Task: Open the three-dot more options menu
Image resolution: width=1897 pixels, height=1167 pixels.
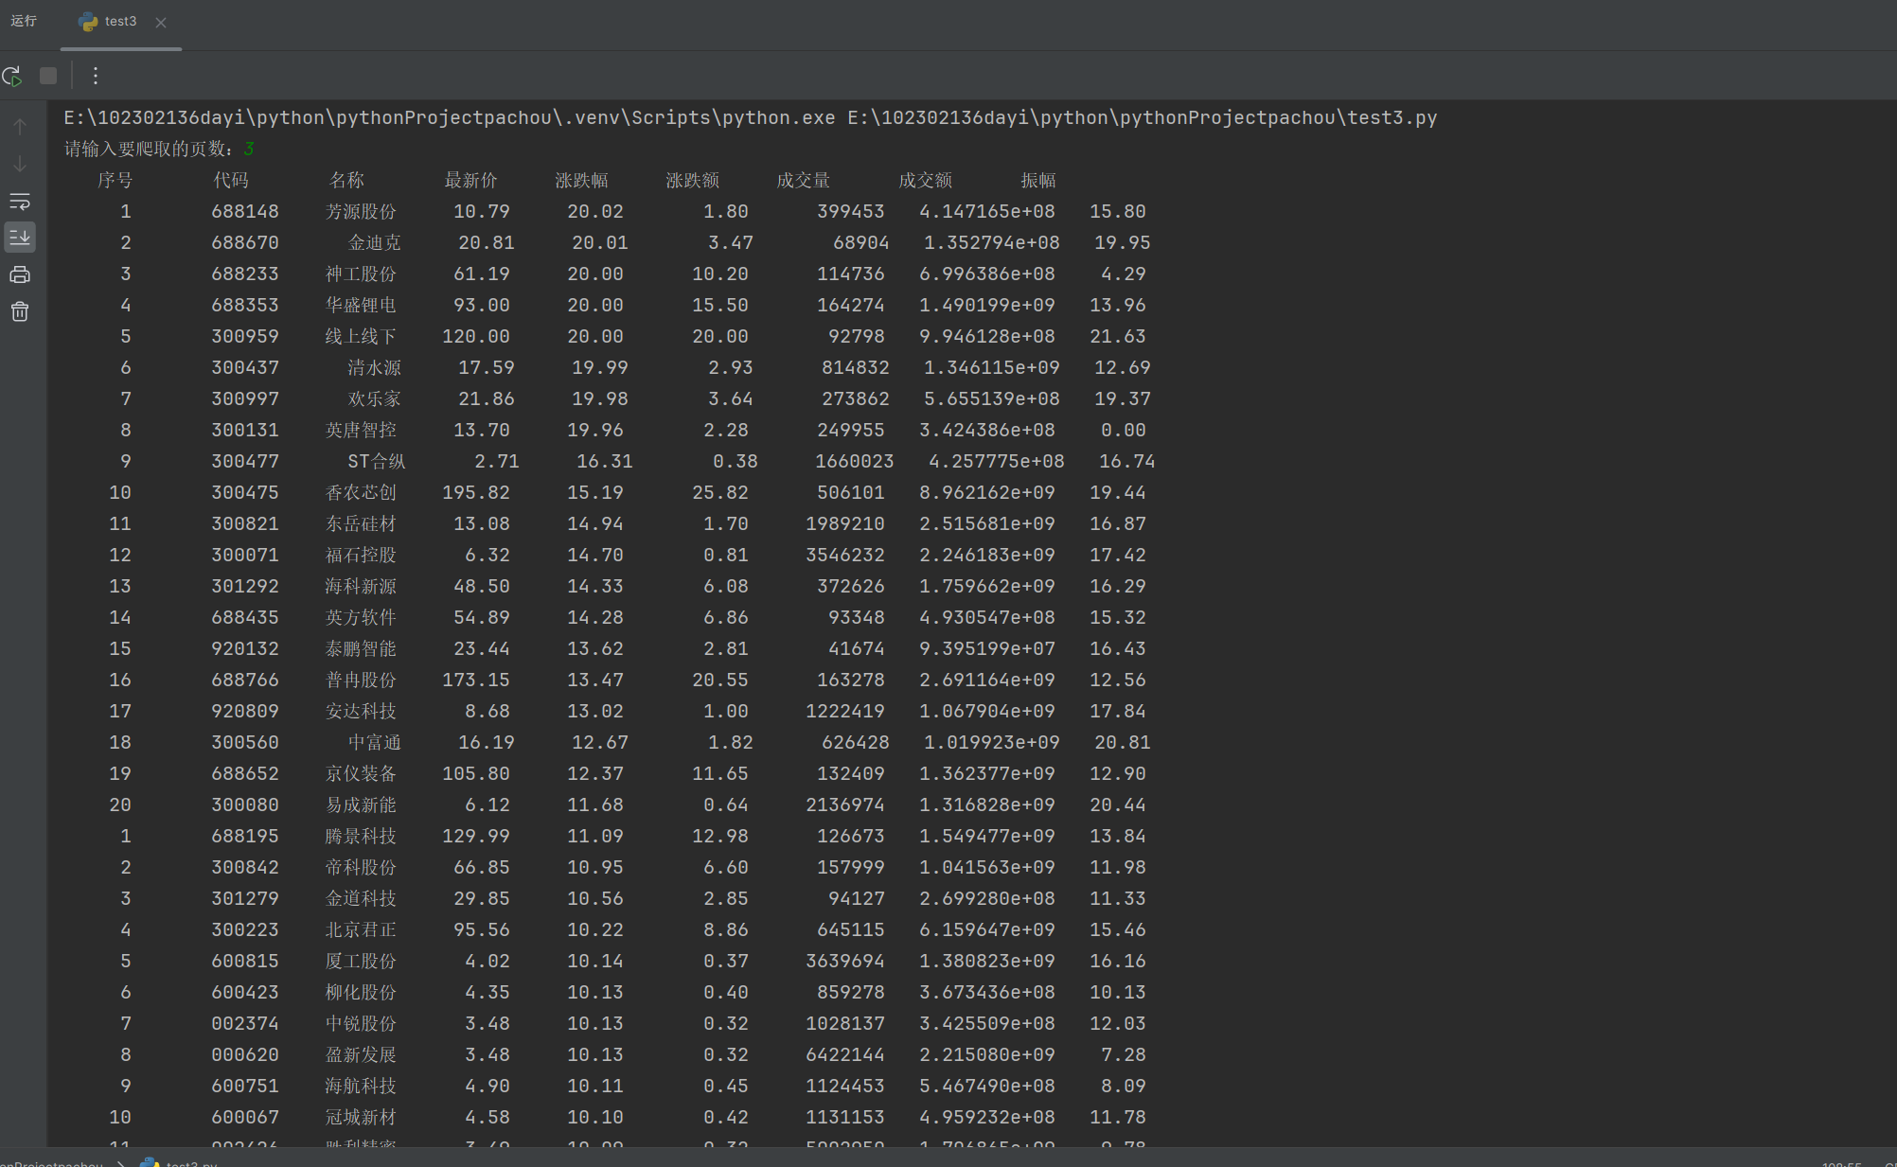Action: pyautogui.click(x=95, y=76)
